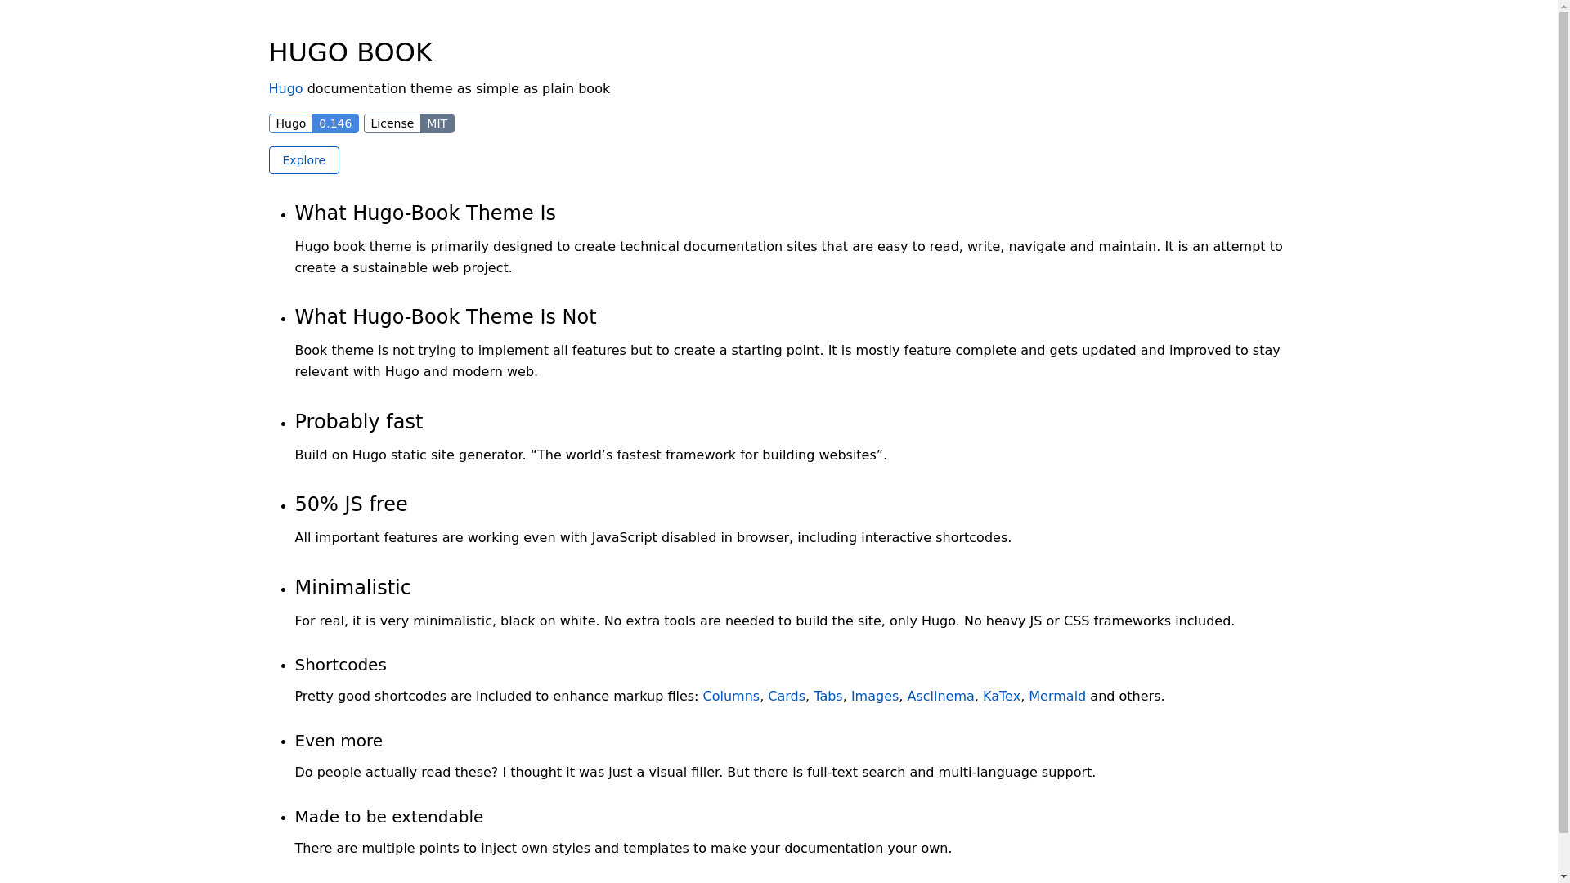The image size is (1570, 883).
Task: Open the Images shortcode link
Action: click(874, 696)
